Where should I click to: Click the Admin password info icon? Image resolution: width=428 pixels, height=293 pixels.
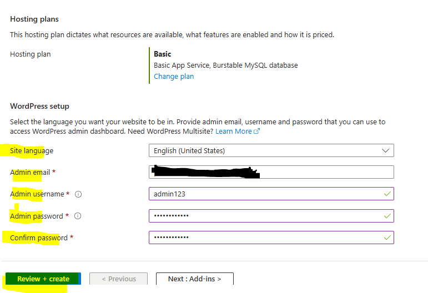pos(78,216)
